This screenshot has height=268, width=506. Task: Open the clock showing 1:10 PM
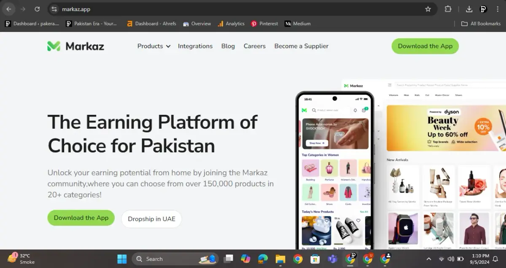click(480, 259)
